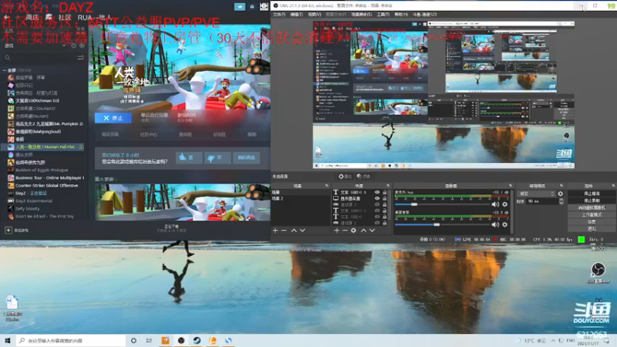The image size is (617, 347).
Task: Show recent games via clock icon in Steam
Action: pyautogui.click(x=73, y=45)
